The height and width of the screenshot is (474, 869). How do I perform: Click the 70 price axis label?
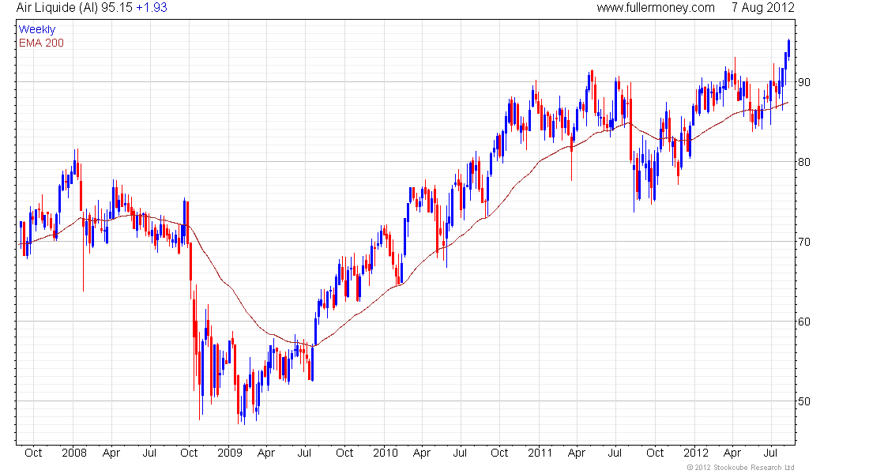pyautogui.click(x=803, y=242)
